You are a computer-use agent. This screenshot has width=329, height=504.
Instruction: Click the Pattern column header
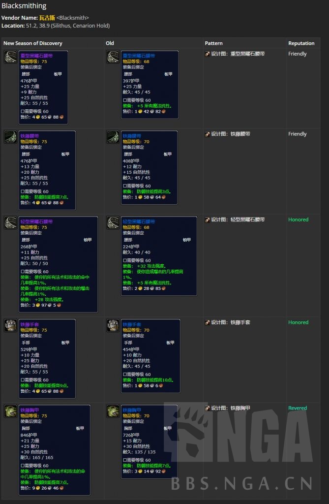pyautogui.click(x=213, y=43)
